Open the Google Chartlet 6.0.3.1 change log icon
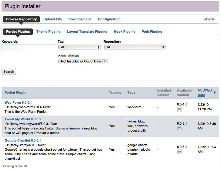The height and width of the screenshot is (171, 221). point(179,152)
